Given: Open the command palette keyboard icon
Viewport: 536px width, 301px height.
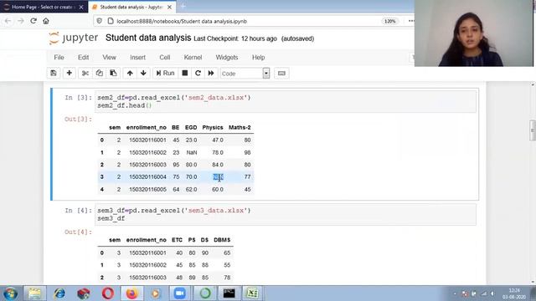Looking at the screenshot, I should [281, 73].
